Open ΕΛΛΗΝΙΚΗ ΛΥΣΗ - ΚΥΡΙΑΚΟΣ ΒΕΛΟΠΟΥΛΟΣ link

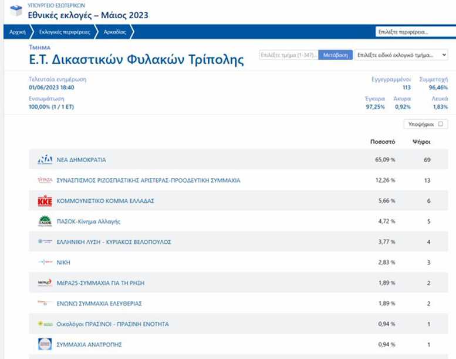(114, 242)
